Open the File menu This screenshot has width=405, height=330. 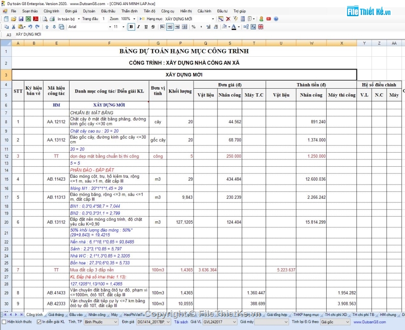14,11
